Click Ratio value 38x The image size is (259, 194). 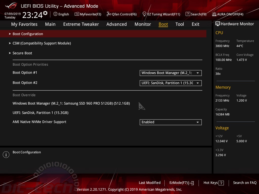[218, 74]
